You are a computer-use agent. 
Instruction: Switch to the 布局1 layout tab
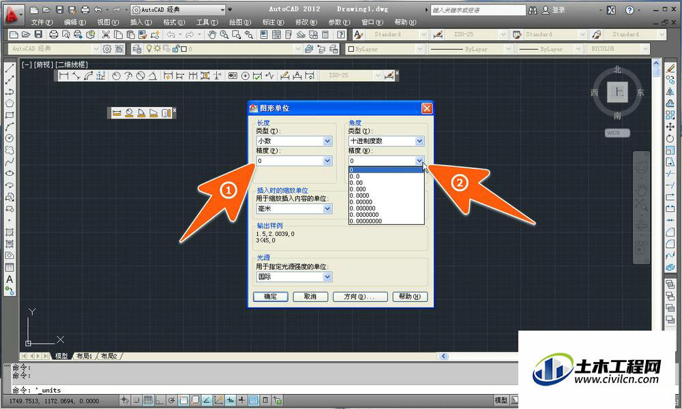tap(85, 356)
